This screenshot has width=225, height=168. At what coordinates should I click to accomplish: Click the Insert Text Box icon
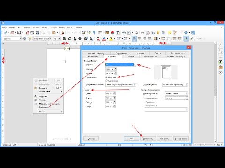(x=118, y=33)
